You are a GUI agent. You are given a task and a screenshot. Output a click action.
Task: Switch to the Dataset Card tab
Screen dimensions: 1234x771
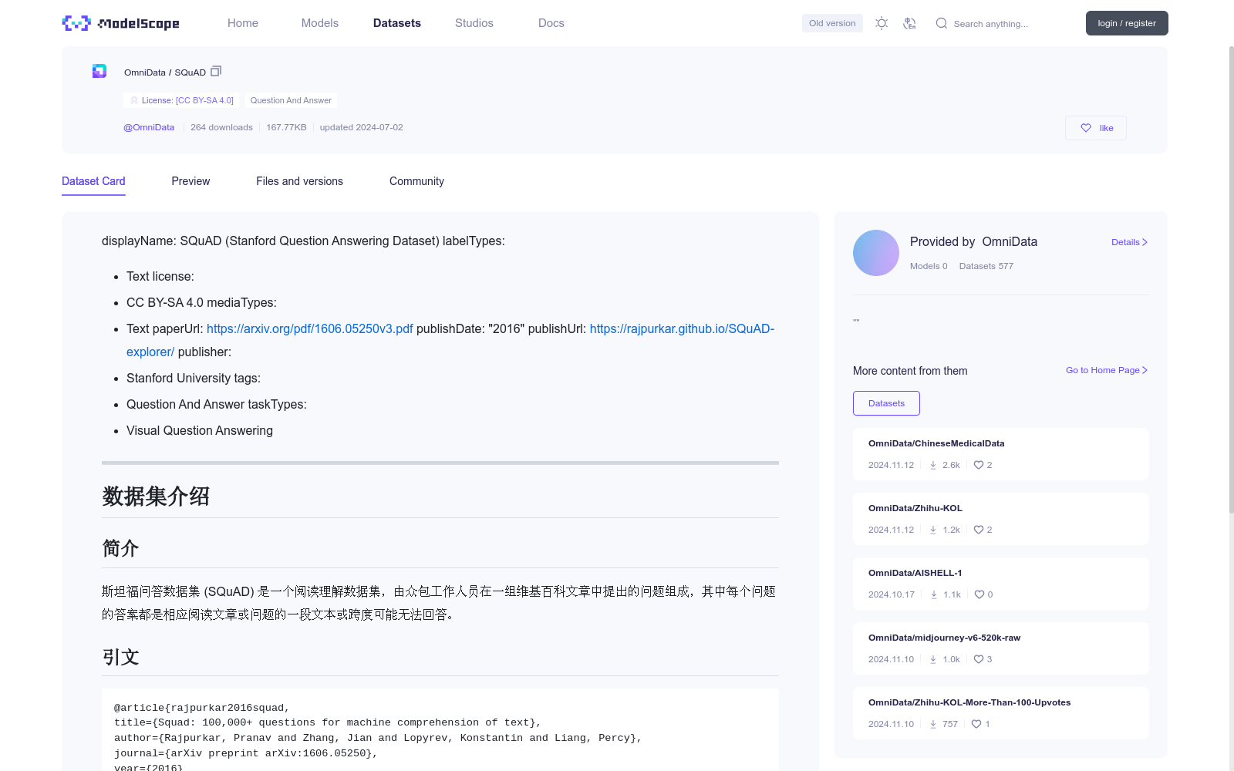pos(93,181)
